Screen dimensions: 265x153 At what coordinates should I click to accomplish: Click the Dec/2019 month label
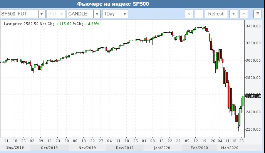click(125, 148)
